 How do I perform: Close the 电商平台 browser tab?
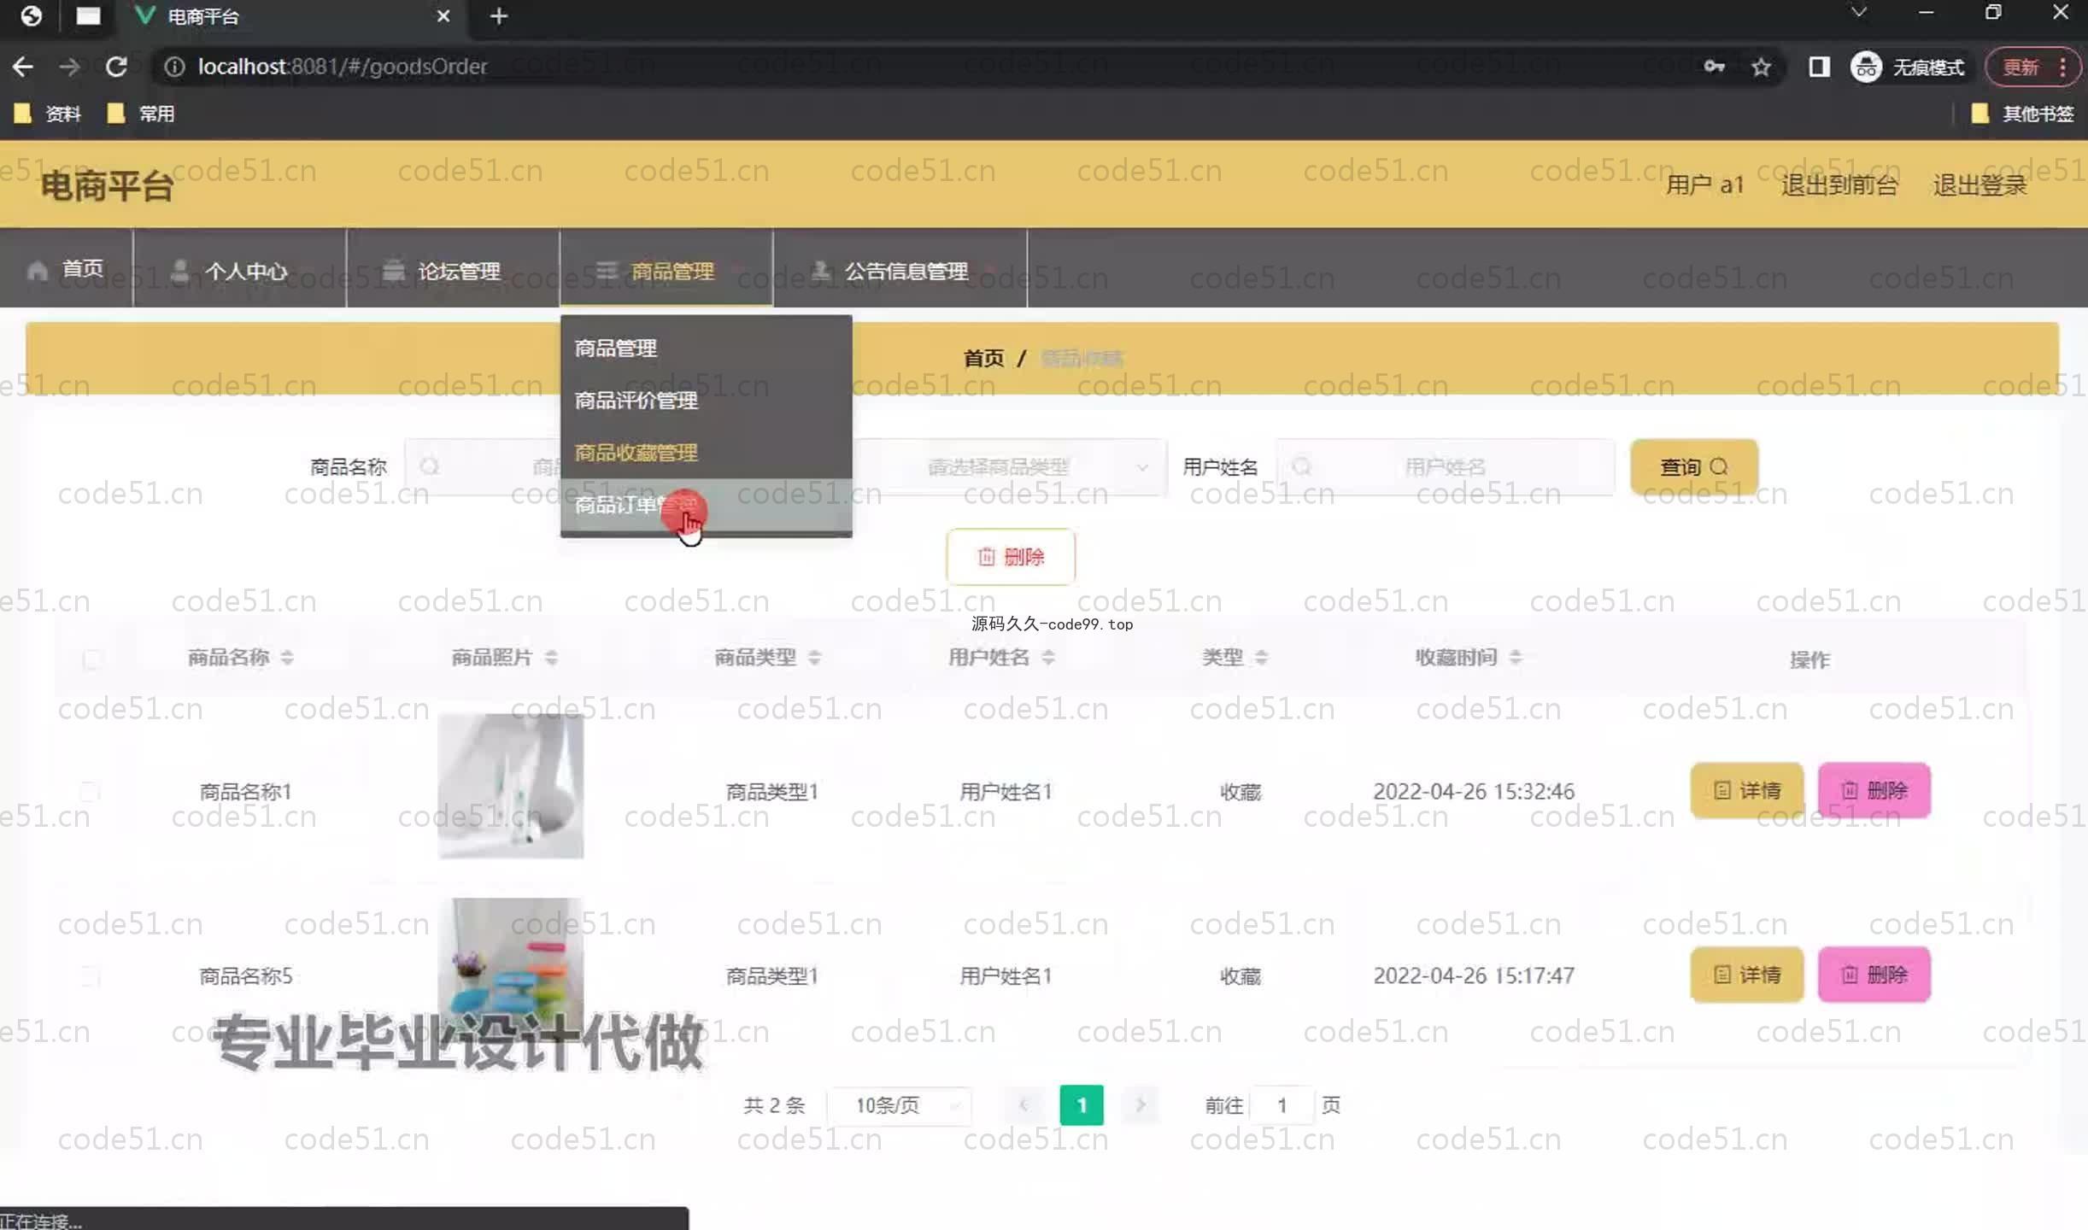pyautogui.click(x=443, y=16)
